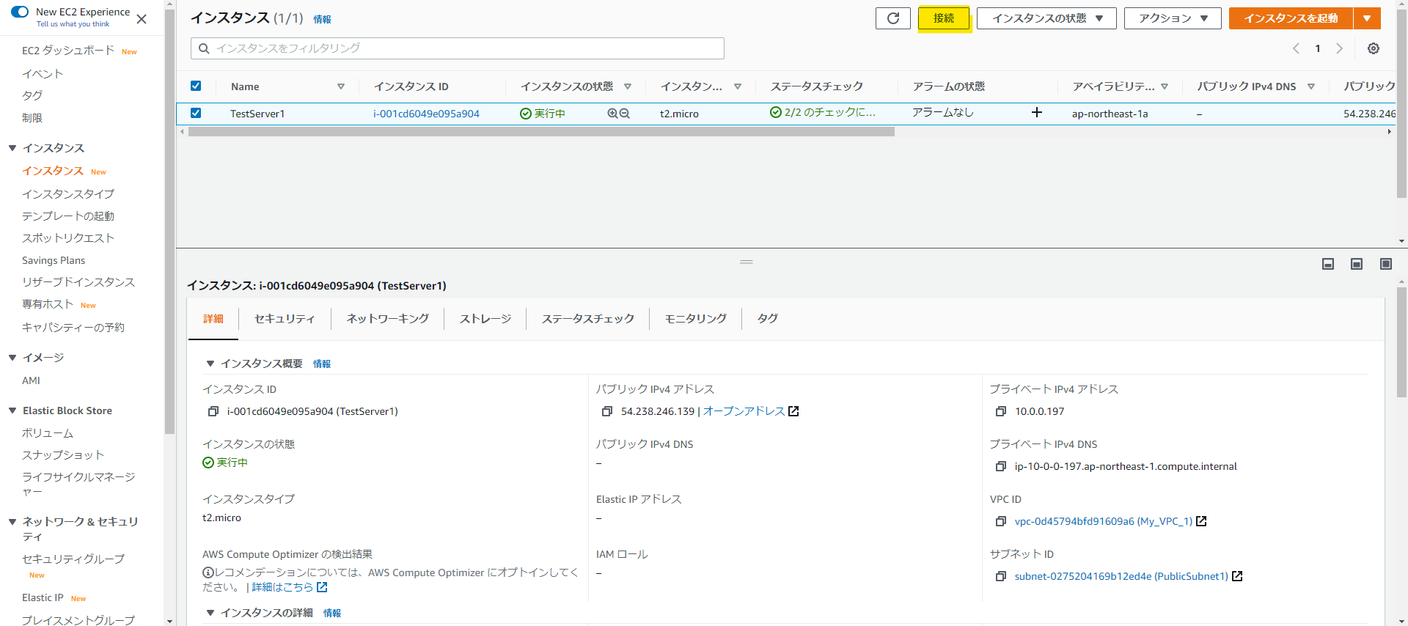Viewport: 1408px width, 626px height.
Task: Open subnet external link icon
Action: pyautogui.click(x=1237, y=576)
